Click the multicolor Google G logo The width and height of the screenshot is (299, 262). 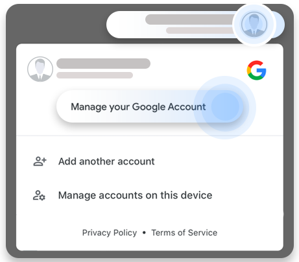point(256,70)
